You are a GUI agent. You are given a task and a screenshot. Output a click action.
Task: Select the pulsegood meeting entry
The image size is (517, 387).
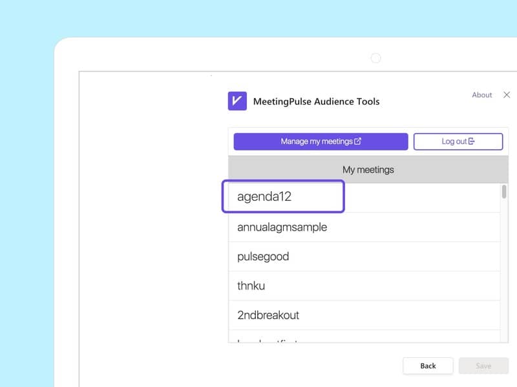tap(263, 256)
